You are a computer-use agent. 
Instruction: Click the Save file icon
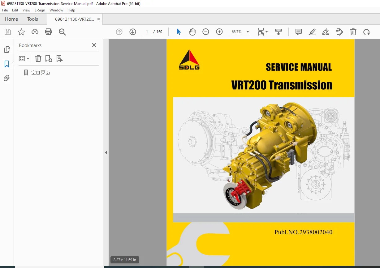click(8, 32)
